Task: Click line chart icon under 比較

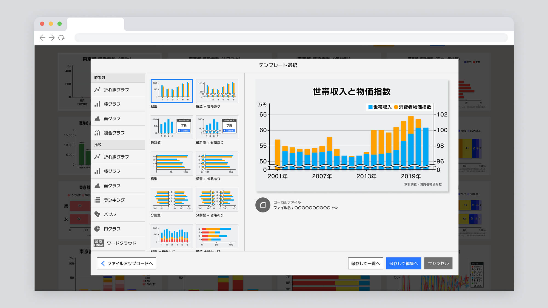Action: [97, 157]
